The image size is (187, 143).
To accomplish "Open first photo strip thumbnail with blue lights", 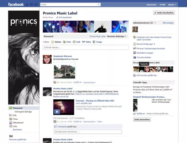I will pyautogui.click(x=51, y=26).
